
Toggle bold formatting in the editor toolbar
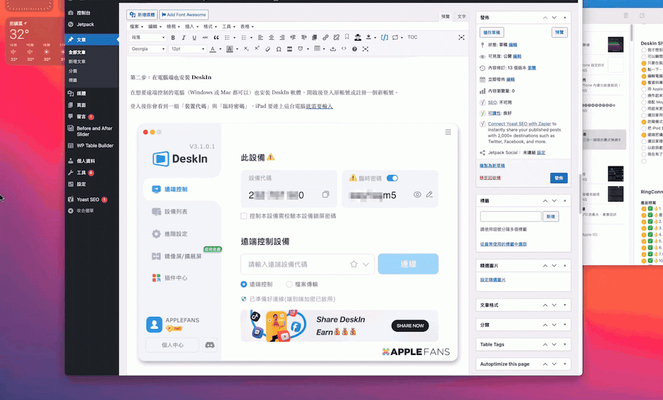[x=173, y=37]
